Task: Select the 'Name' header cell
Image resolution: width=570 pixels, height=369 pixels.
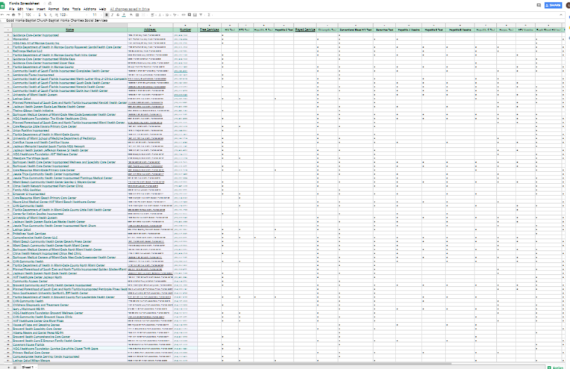Action: [69, 30]
